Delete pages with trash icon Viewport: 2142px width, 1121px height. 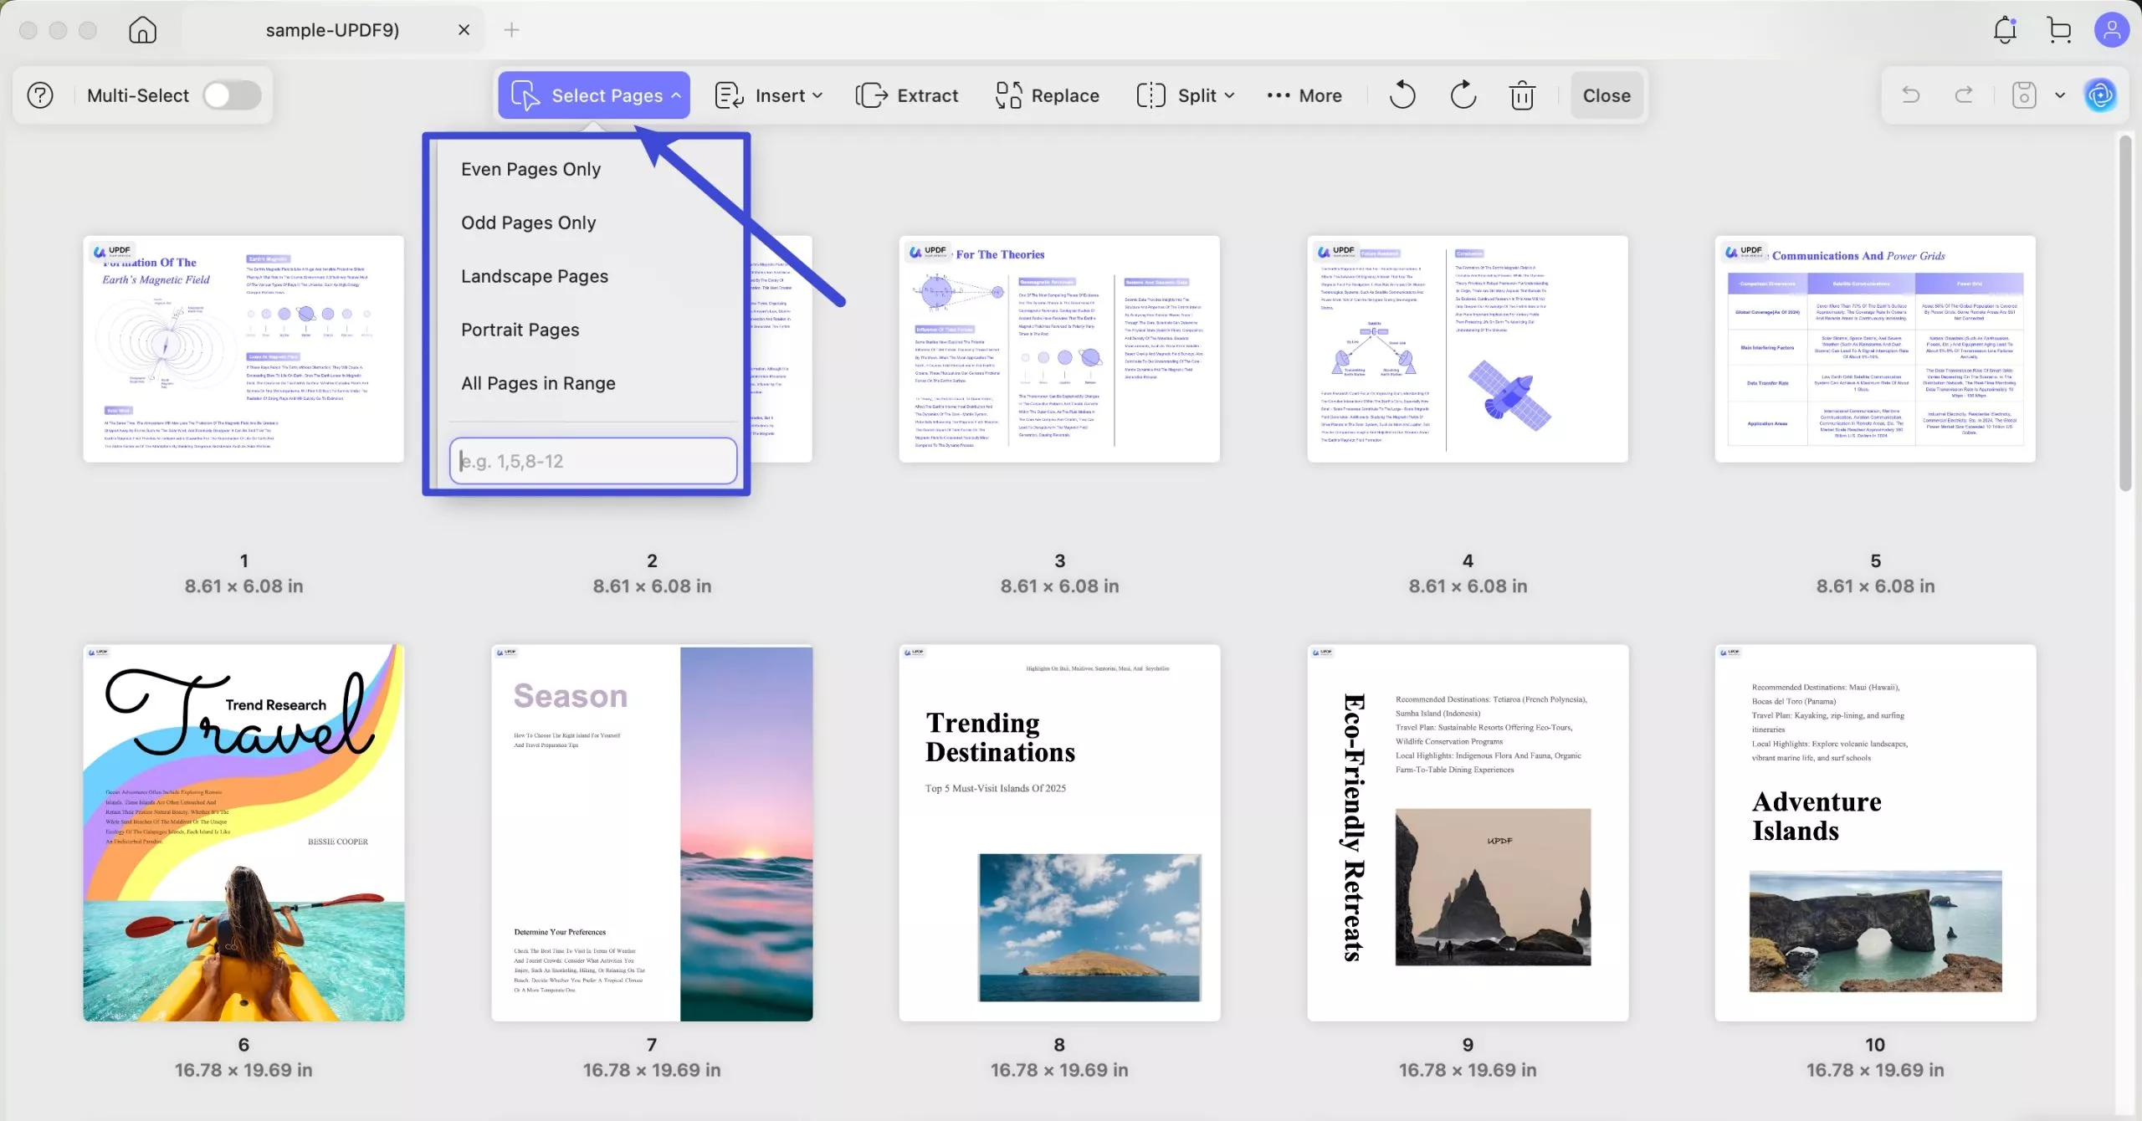point(1522,95)
